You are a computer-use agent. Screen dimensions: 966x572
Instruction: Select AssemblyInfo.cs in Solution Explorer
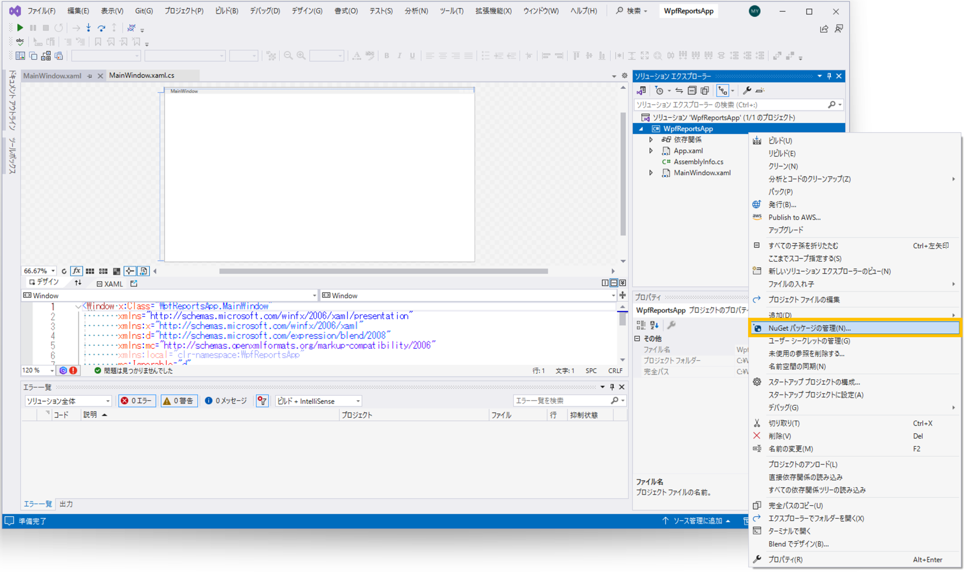698,162
